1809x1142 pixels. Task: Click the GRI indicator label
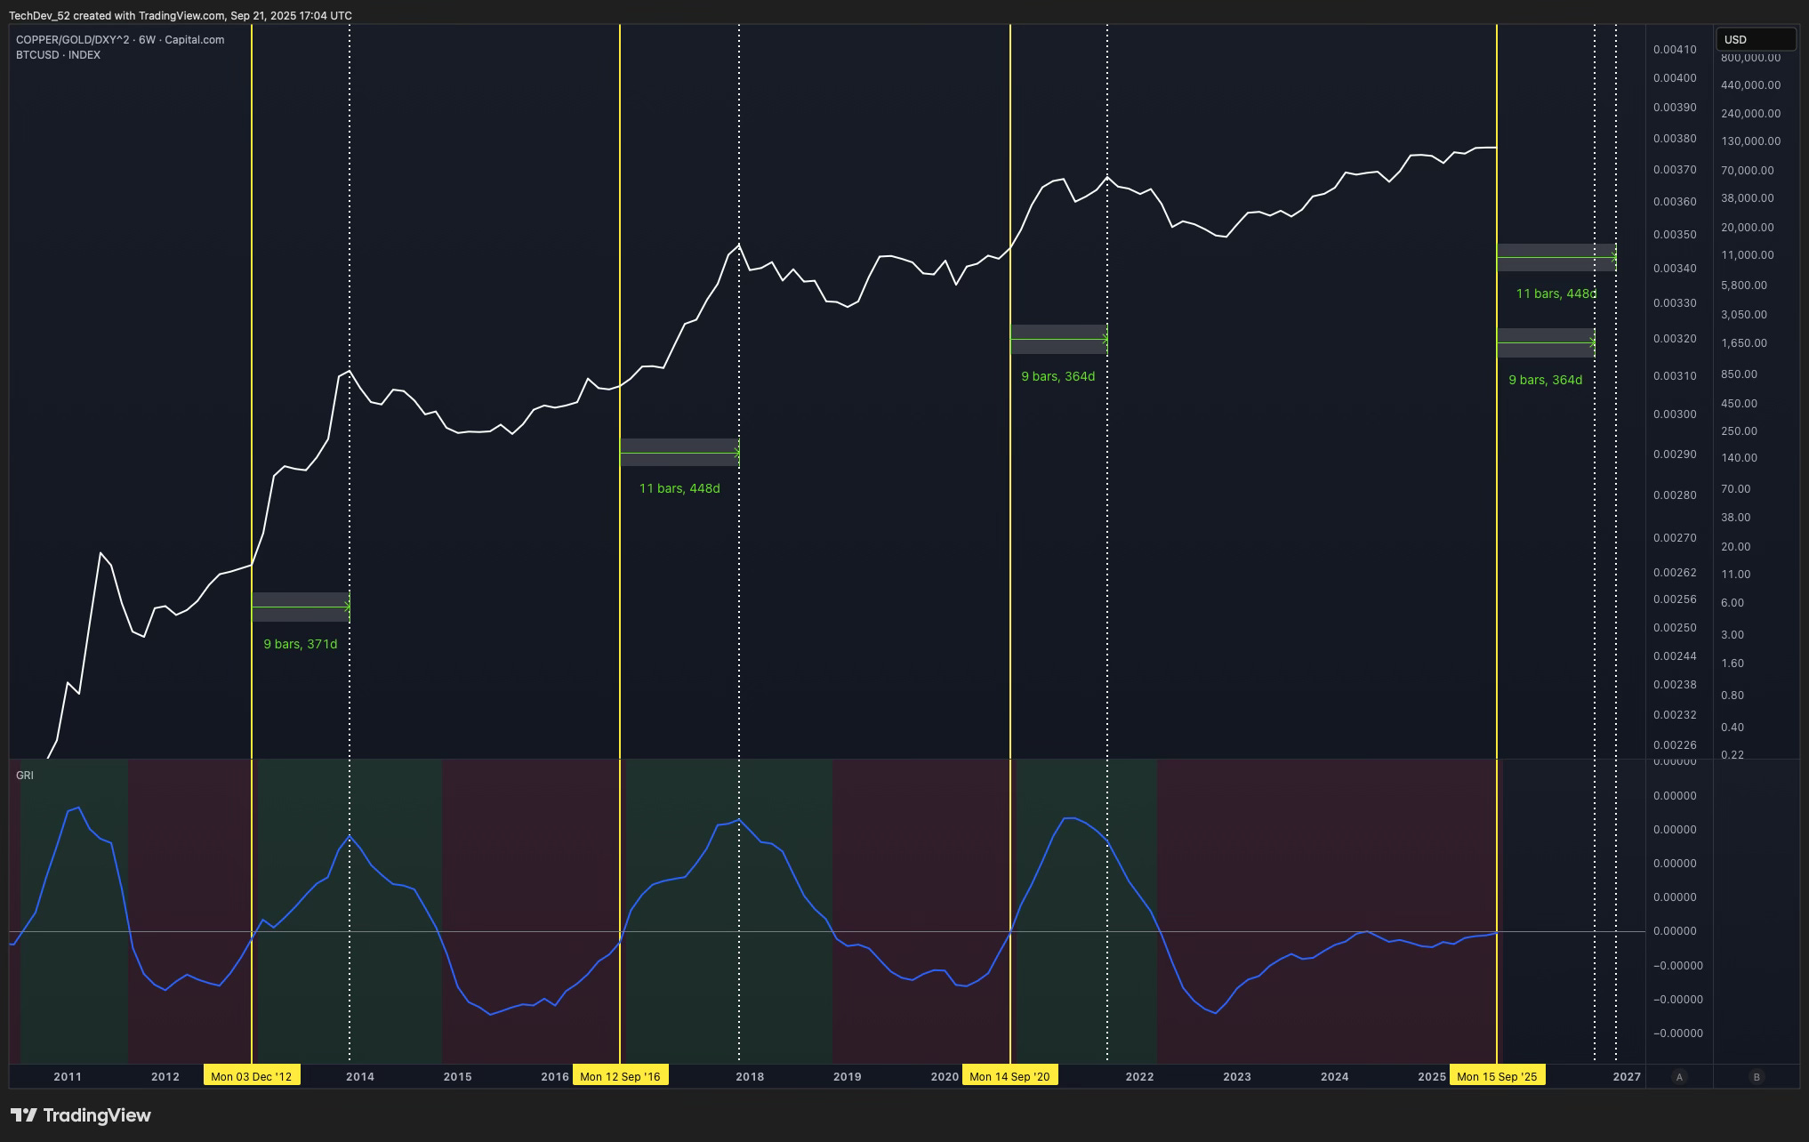(25, 775)
